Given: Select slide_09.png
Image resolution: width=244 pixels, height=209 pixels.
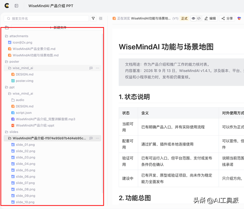Looking at the screenshot, I should pyautogui.click(x=26, y=196).
